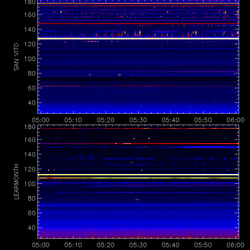Choose the 06:00 time label under LEARMONTH plot
Screen dimensions: 250x250
[236, 245]
